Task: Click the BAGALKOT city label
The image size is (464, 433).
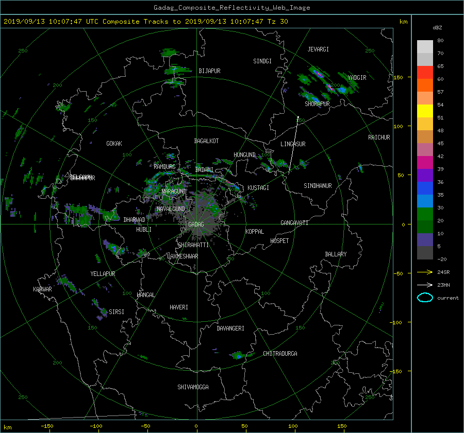Action: 206,141
